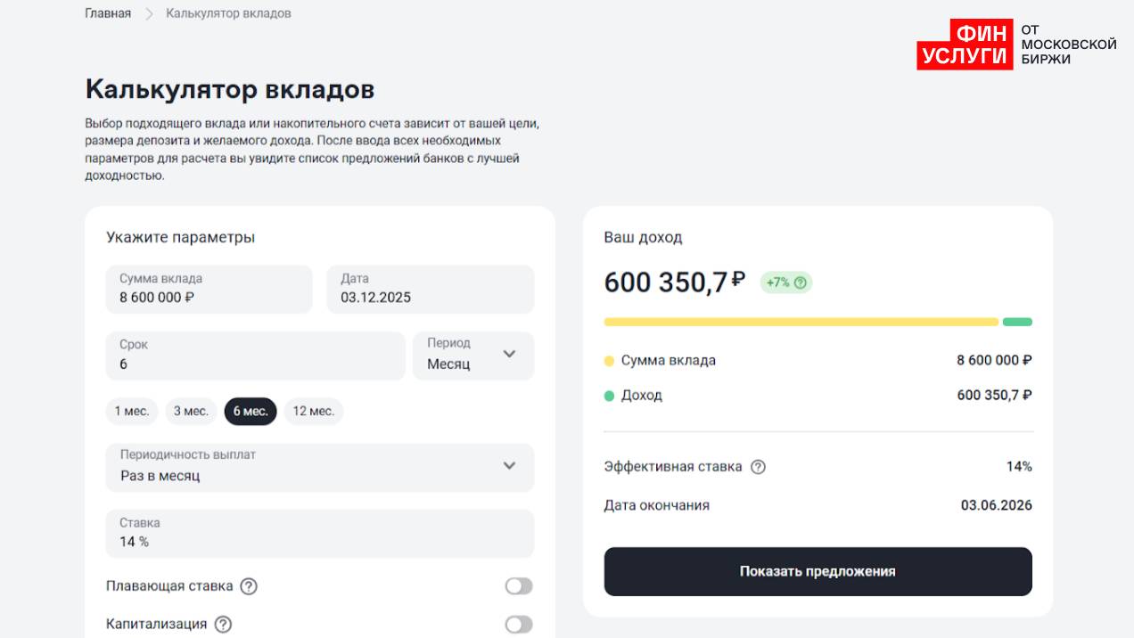Click help icon next to Капитализация
Screen dimensions: 1134x638
pos(223,625)
